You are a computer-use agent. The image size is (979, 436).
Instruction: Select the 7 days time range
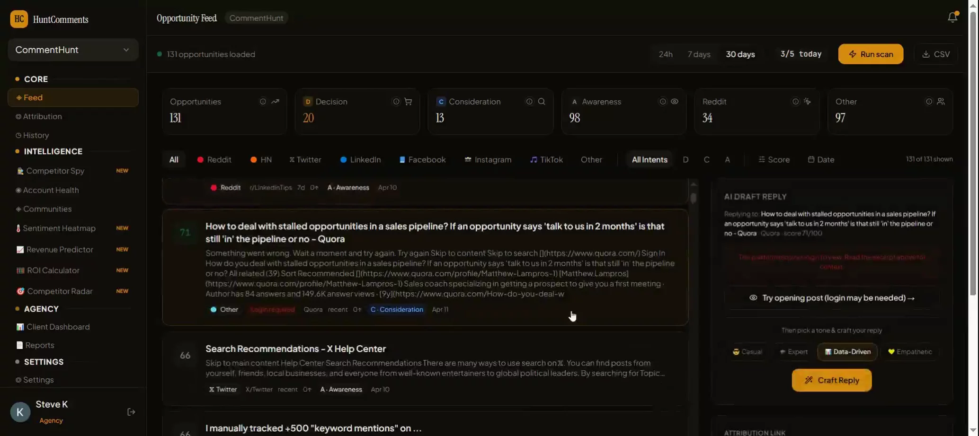click(x=699, y=54)
